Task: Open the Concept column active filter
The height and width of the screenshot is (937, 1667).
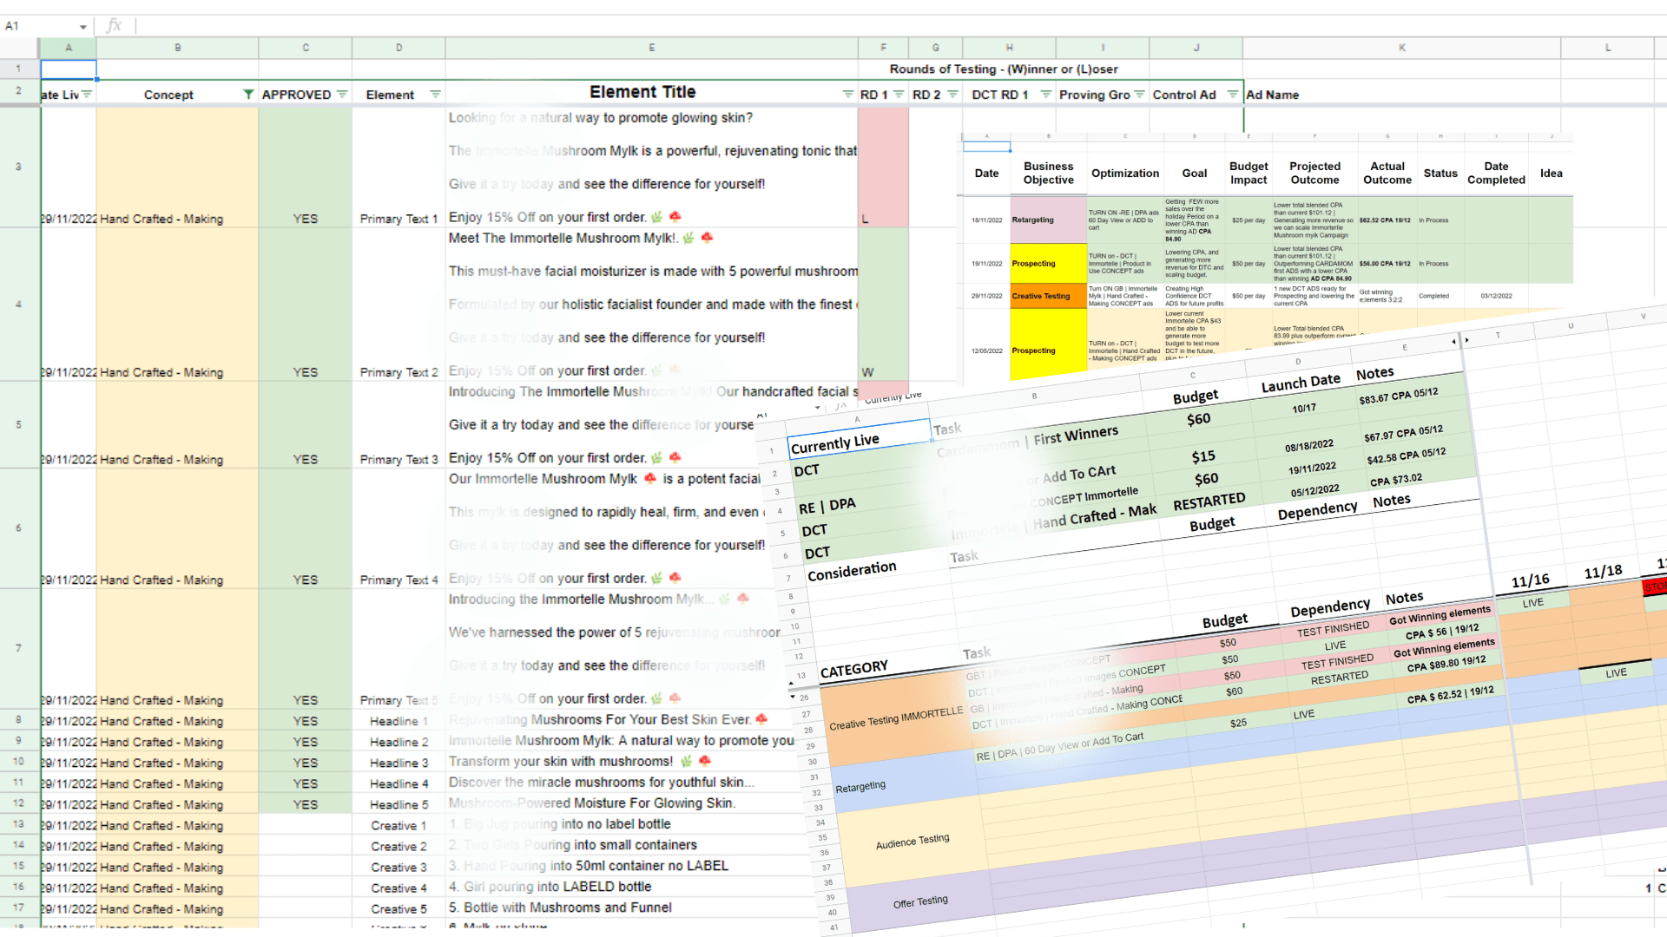Action: point(248,95)
